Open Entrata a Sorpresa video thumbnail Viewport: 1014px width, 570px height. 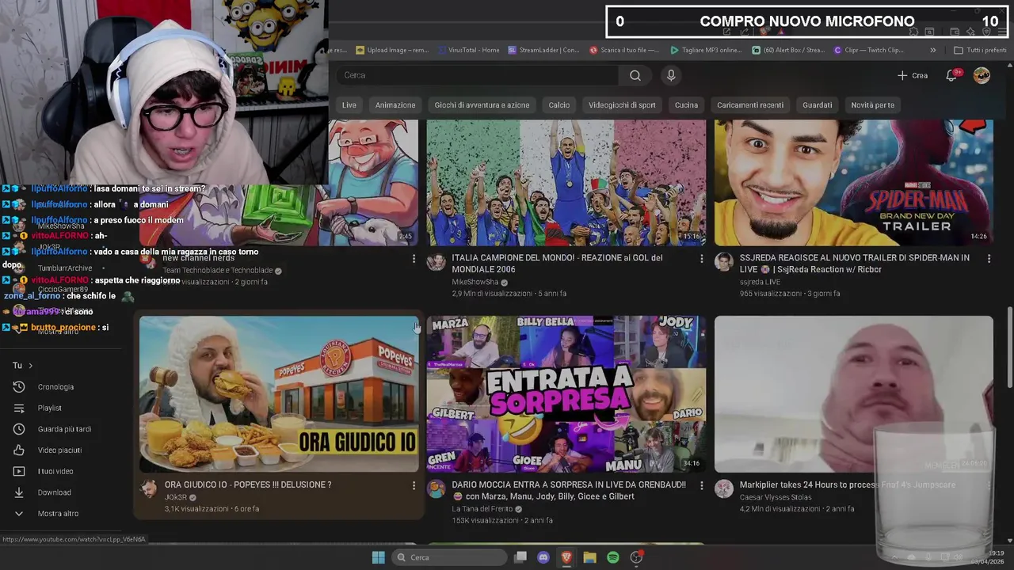(x=566, y=394)
